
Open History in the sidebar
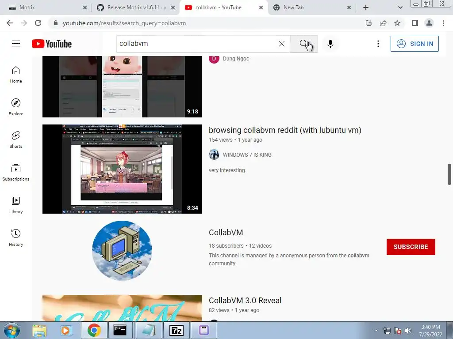tap(16, 238)
